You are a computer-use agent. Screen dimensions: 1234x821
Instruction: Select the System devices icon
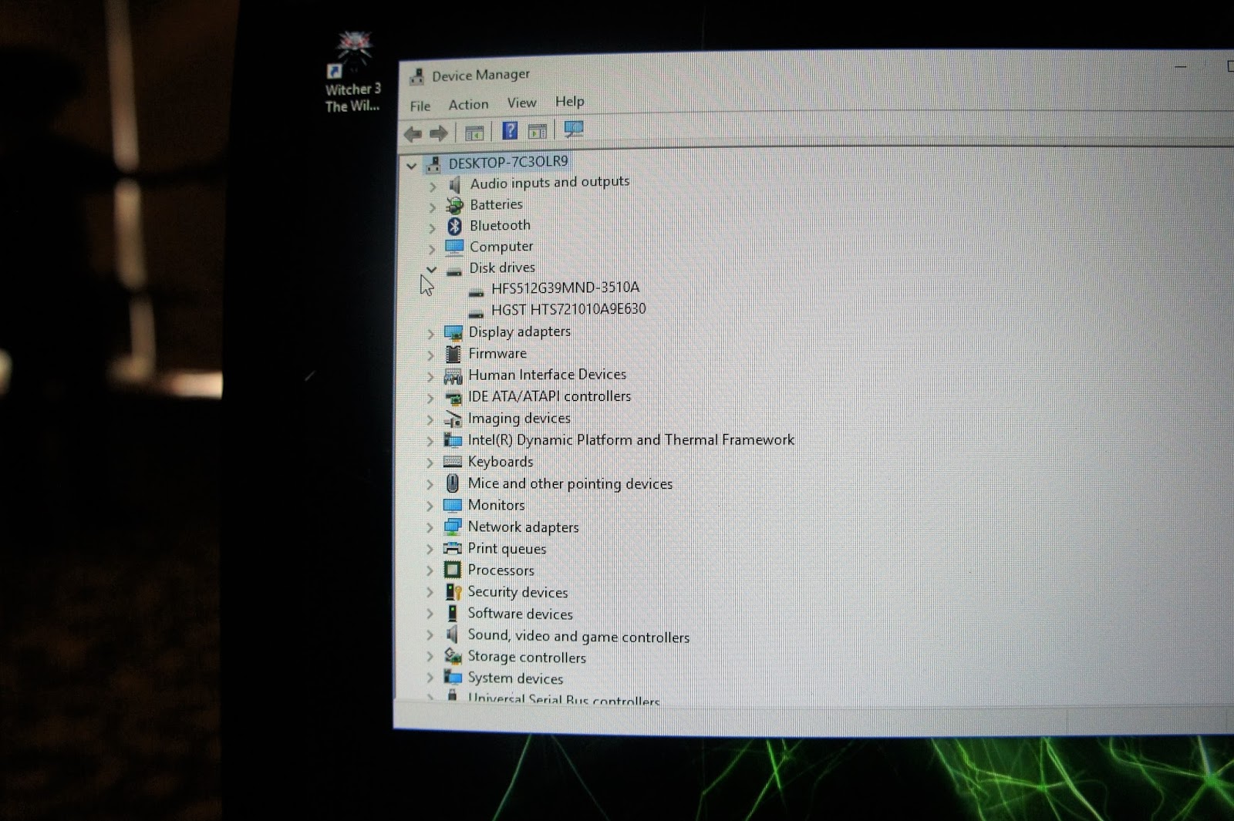click(452, 678)
